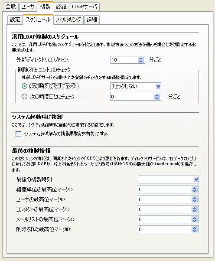Enable システム起動時の複製開始を有効にする checkbox
Image resolution: width=215 pixels, height=261 pixels.
click(18, 134)
